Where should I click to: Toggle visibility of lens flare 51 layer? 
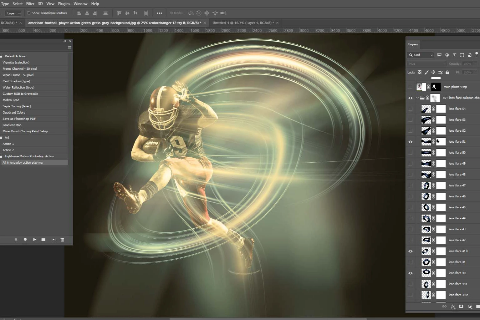coord(410,142)
